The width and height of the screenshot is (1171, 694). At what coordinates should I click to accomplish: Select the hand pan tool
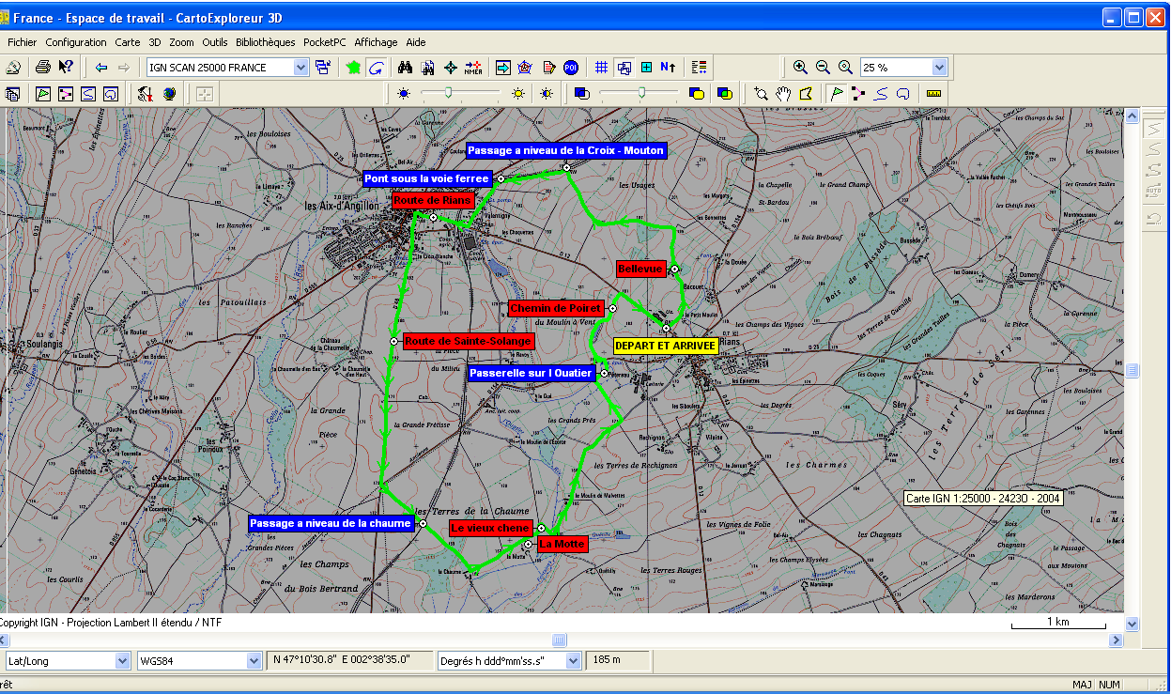pos(783,93)
